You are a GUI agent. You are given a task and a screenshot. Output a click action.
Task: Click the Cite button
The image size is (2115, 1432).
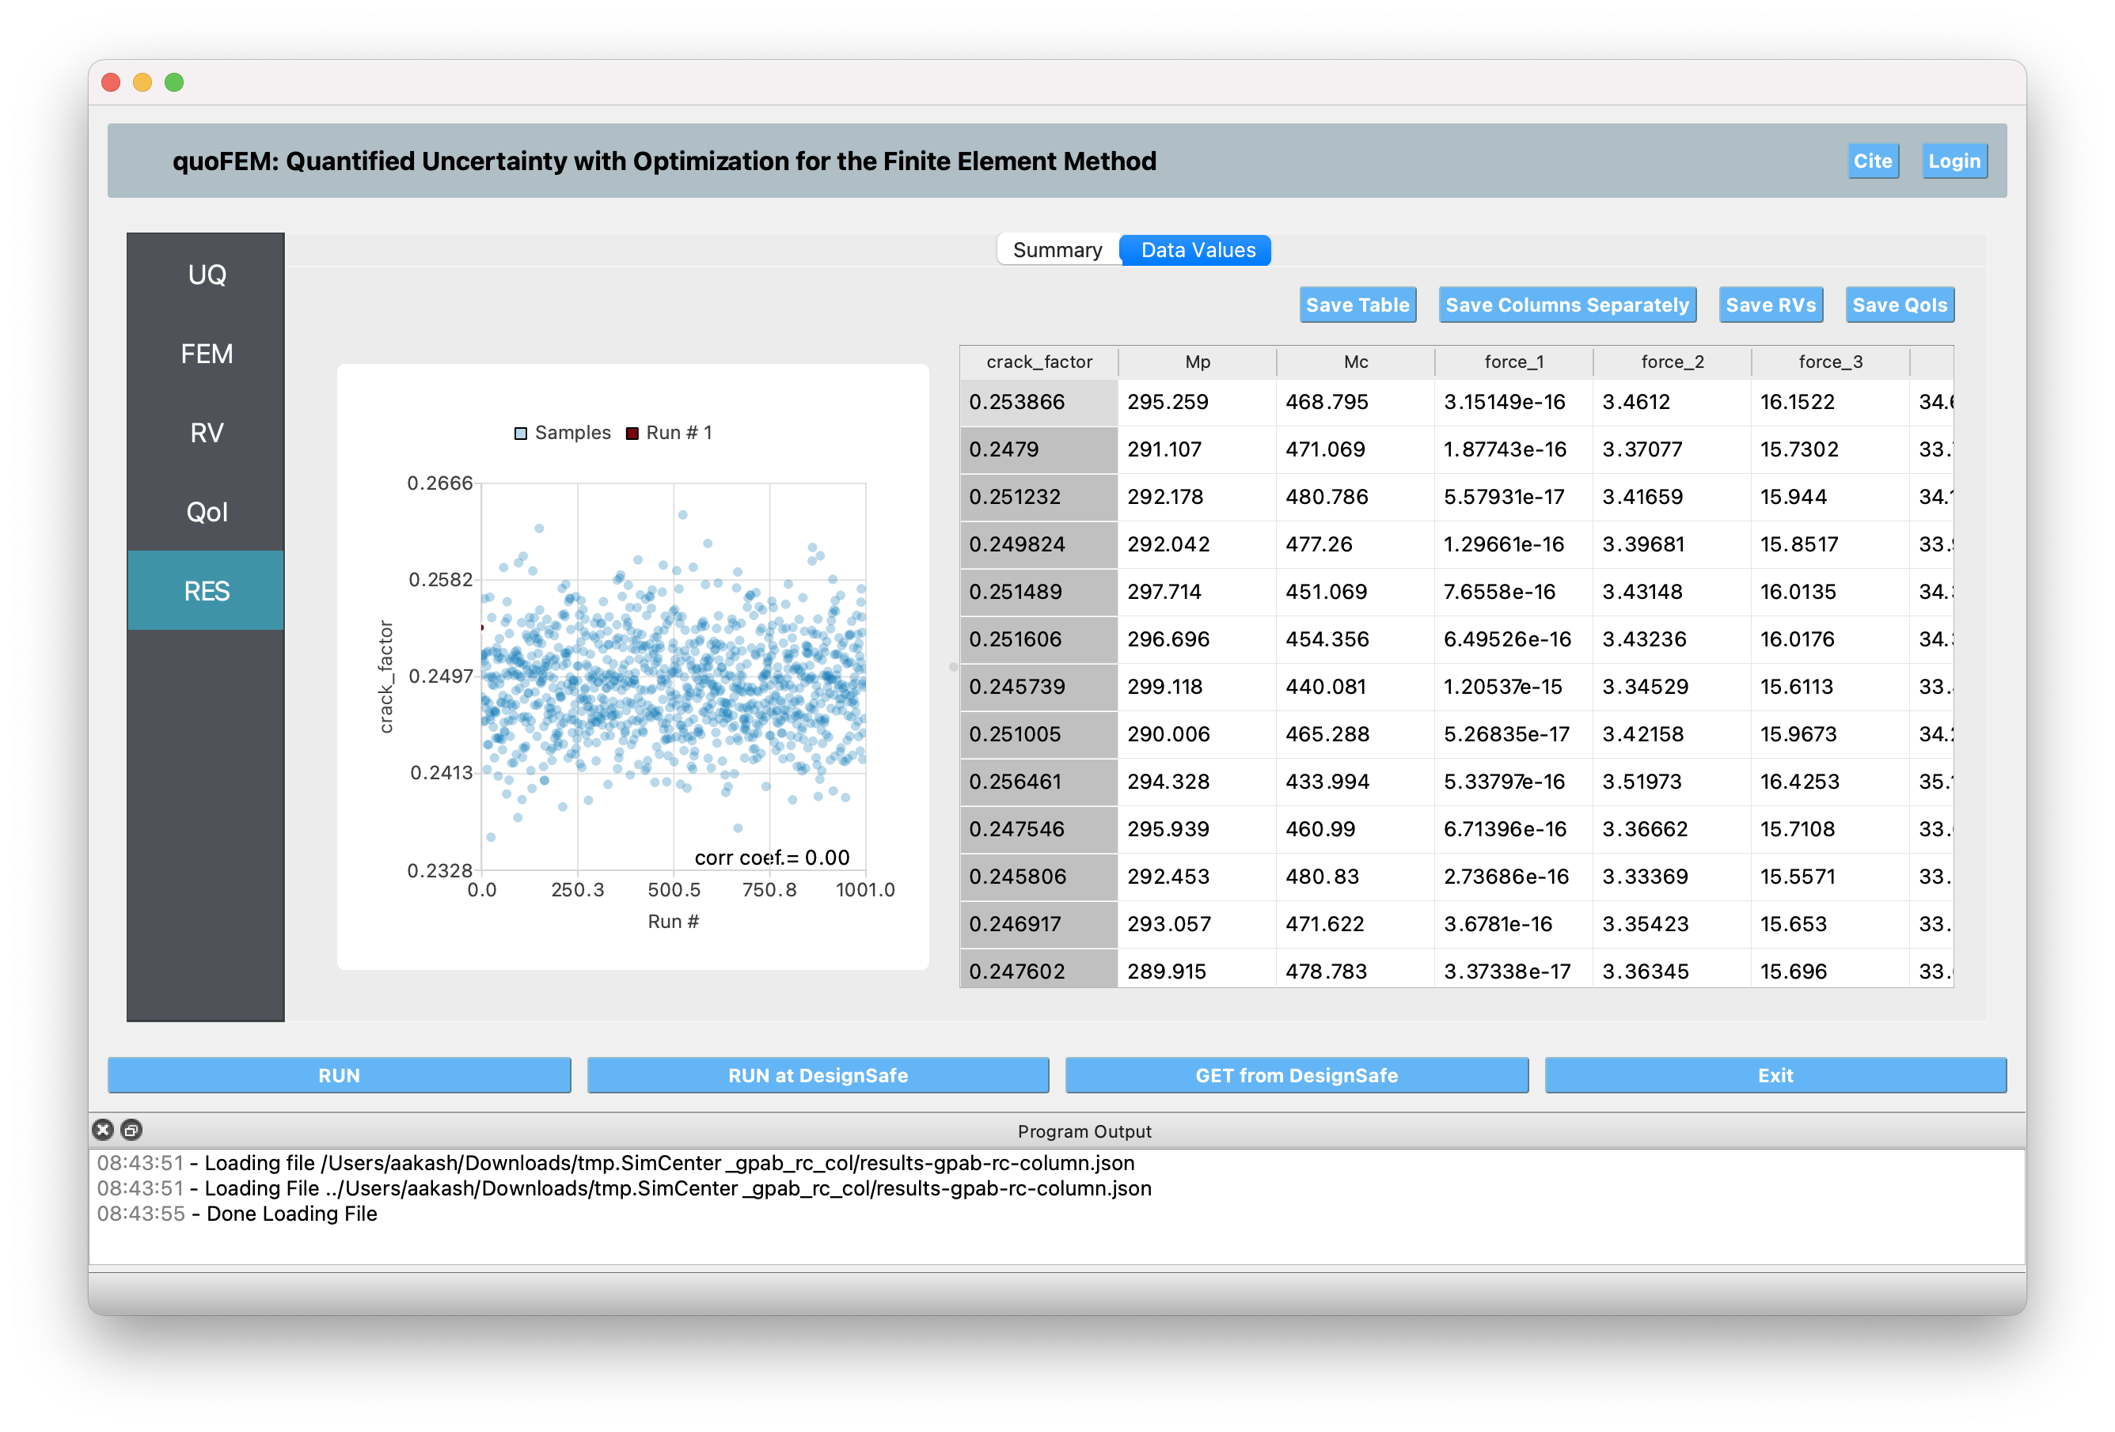click(x=1872, y=161)
